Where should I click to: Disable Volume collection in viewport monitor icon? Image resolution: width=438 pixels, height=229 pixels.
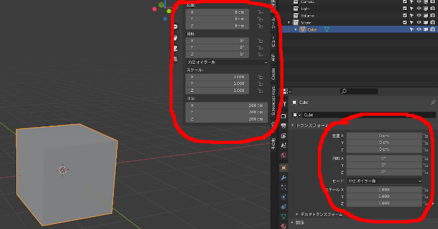[x=425, y=16]
